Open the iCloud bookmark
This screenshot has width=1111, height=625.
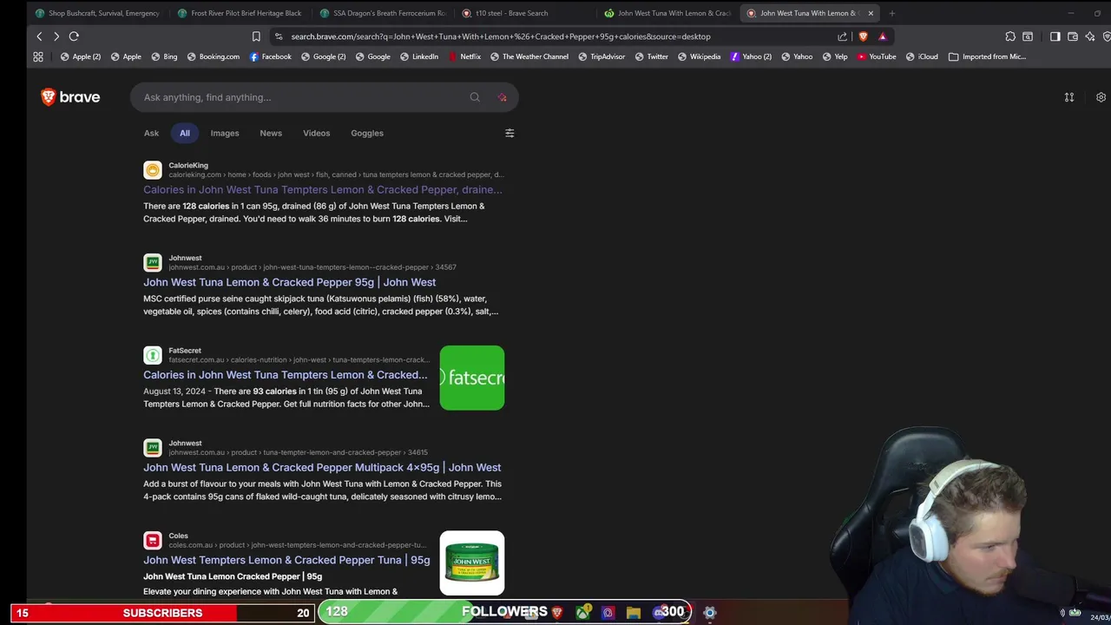pyautogui.click(x=922, y=56)
